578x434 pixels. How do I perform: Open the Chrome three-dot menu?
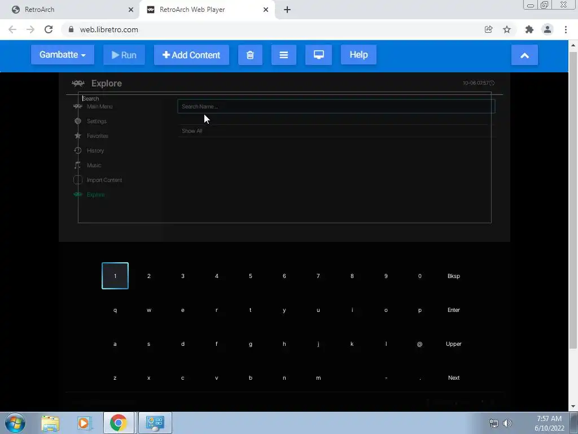(x=566, y=29)
